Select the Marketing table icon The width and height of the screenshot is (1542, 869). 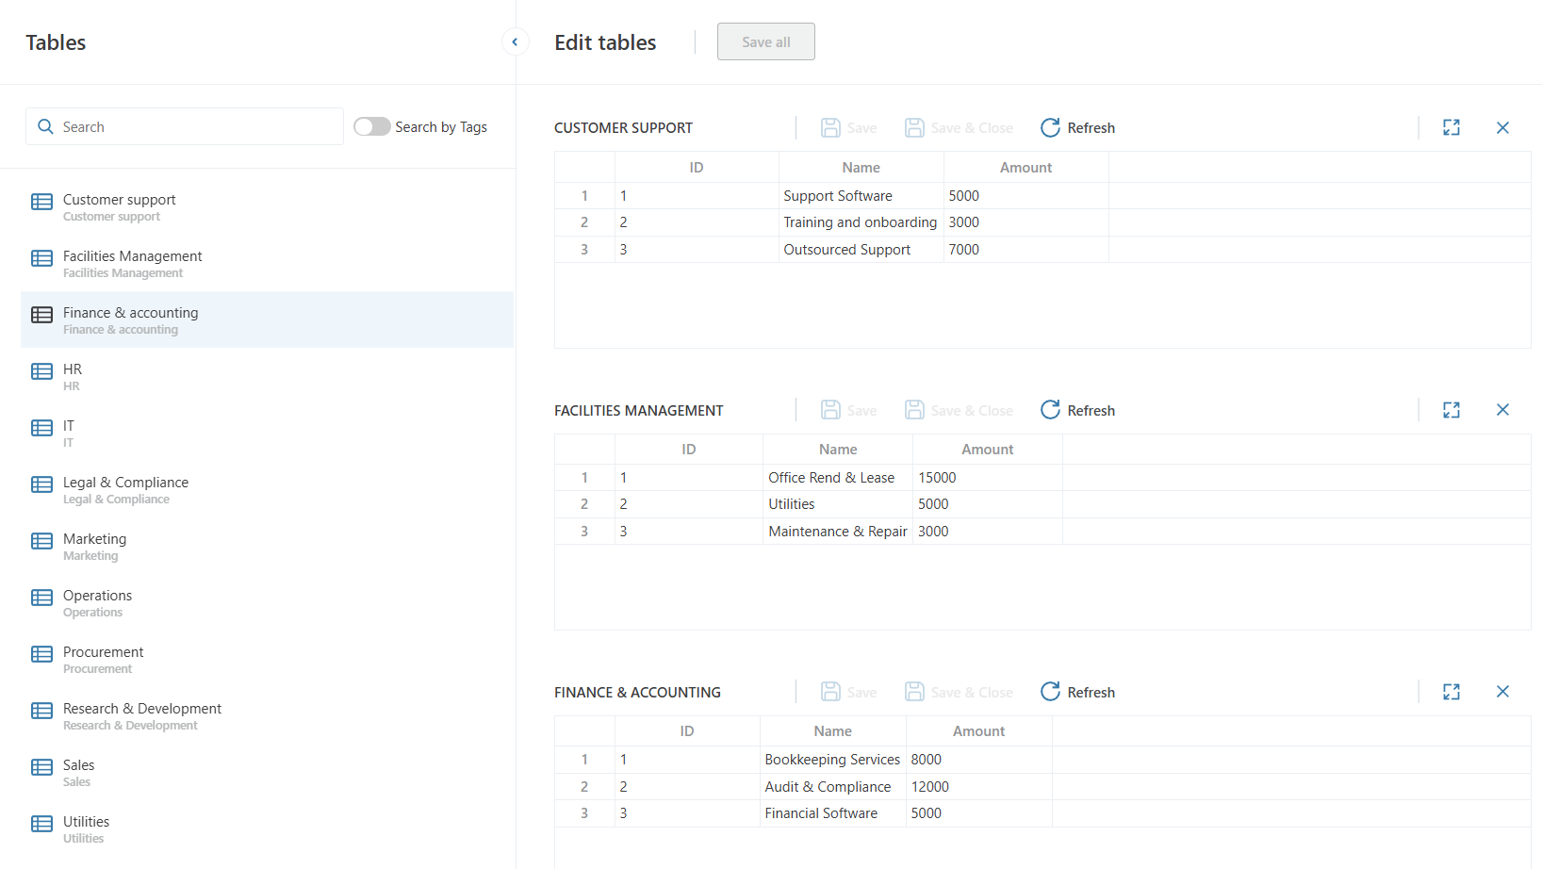coord(41,541)
